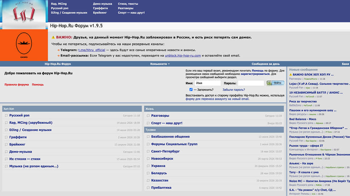Click the Имя username input field
Image resolution: width=350 pixels, height=196 pixels.
pos(208,83)
